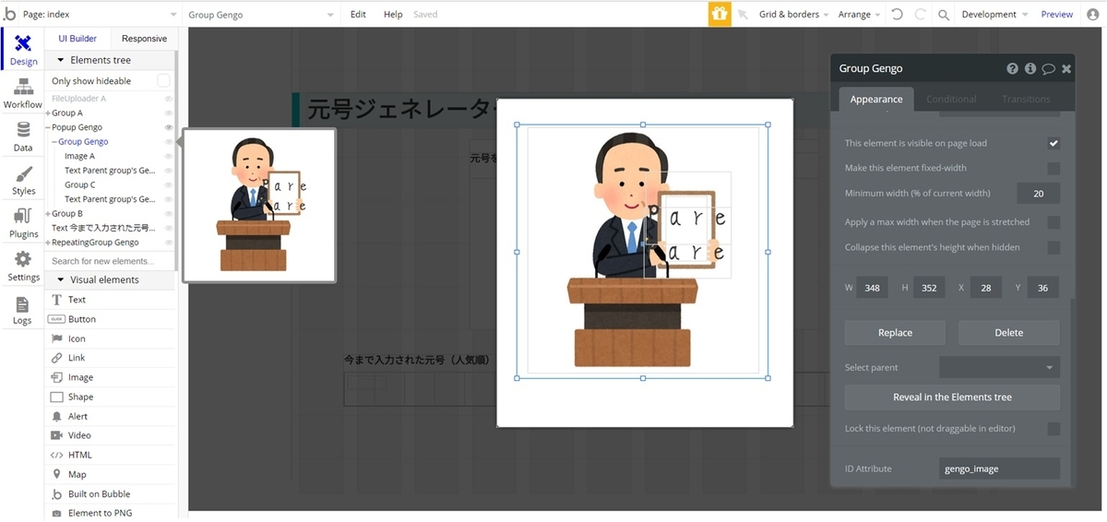Open the Settings section
Image resolution: width=1107 pixels, height=522 pixels.
click(x=23, y=267)
